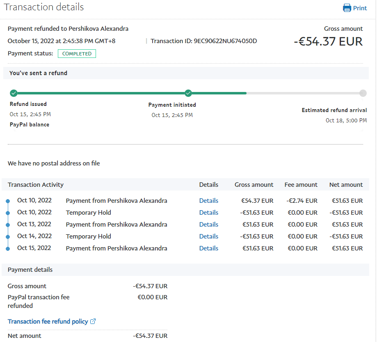
Task: Click the large -€54.37 EUR gross amount
Action: [328, 41]
